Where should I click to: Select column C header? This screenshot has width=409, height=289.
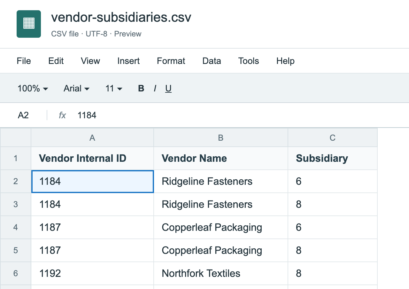tap(333, 137)
